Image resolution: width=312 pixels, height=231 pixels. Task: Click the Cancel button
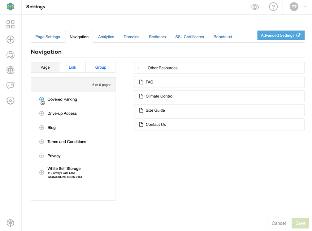[279, 223]
